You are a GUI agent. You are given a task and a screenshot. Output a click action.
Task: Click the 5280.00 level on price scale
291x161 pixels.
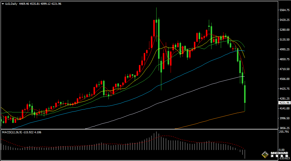click(284, 30)
